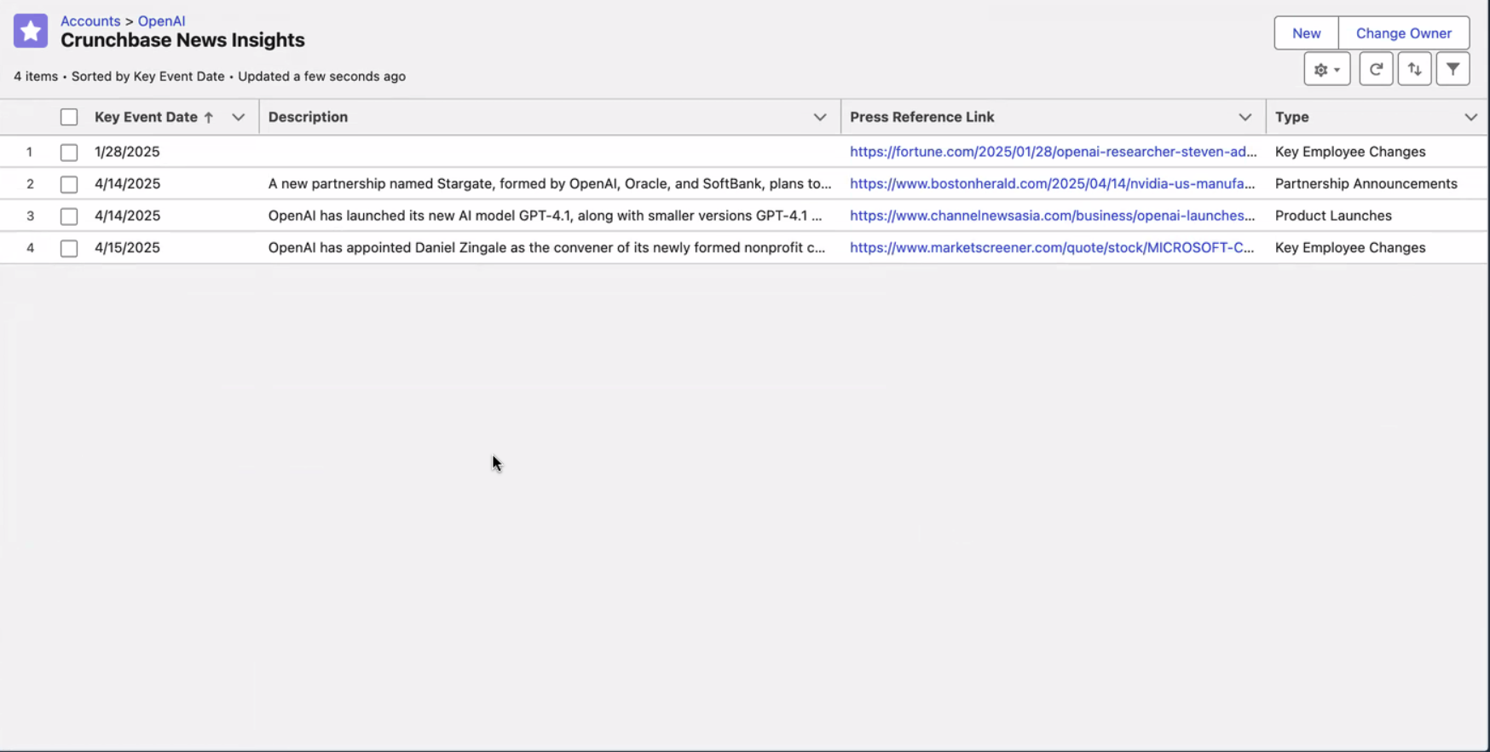Select the Product Launches row checkbox
The width and height of the screenshot is (1490, 752).
tap(69, 217)
